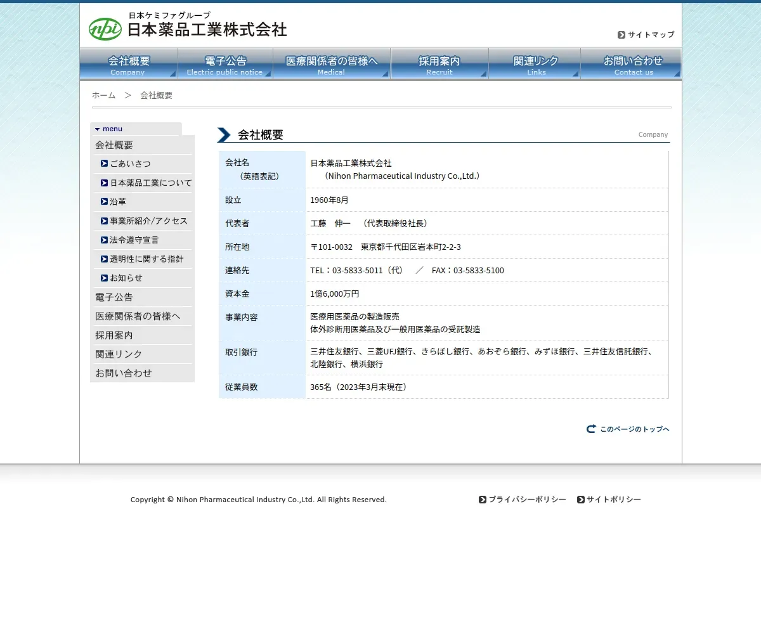Open the サイトマップ link
This screenshot has height=634, width=761.
click(651, 35)
